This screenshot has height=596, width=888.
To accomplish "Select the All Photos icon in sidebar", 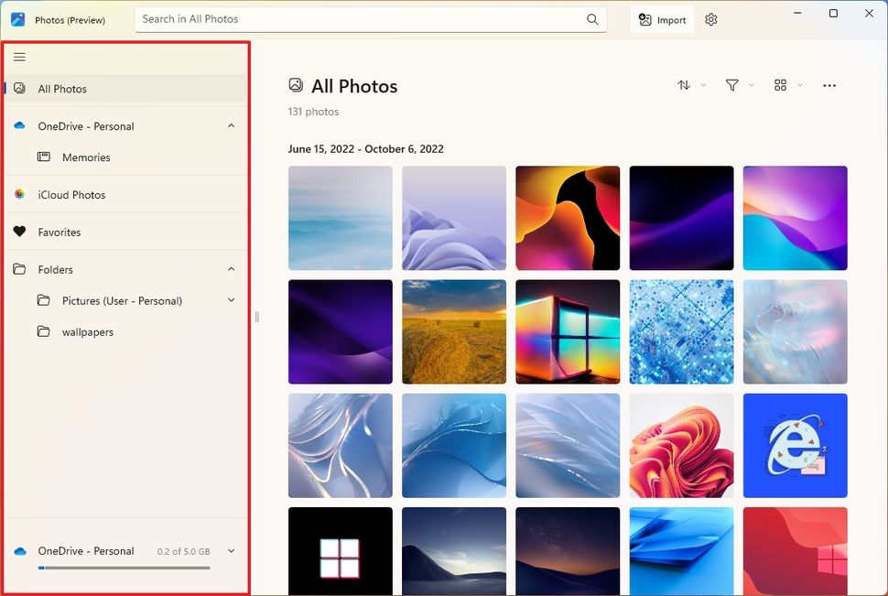I will point(18,88).
